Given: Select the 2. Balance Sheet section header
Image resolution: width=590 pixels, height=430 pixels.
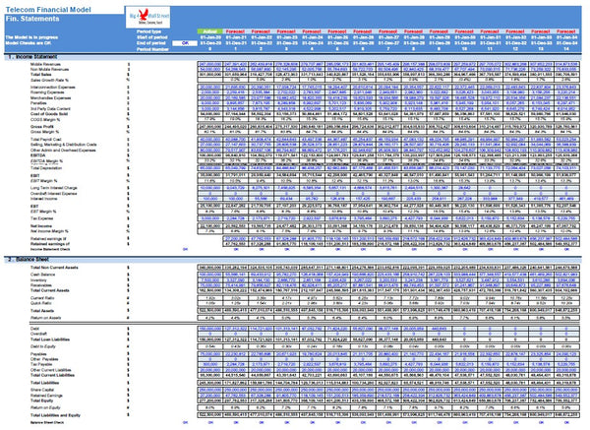Looking at the screenshot, I should coord(34,259).
